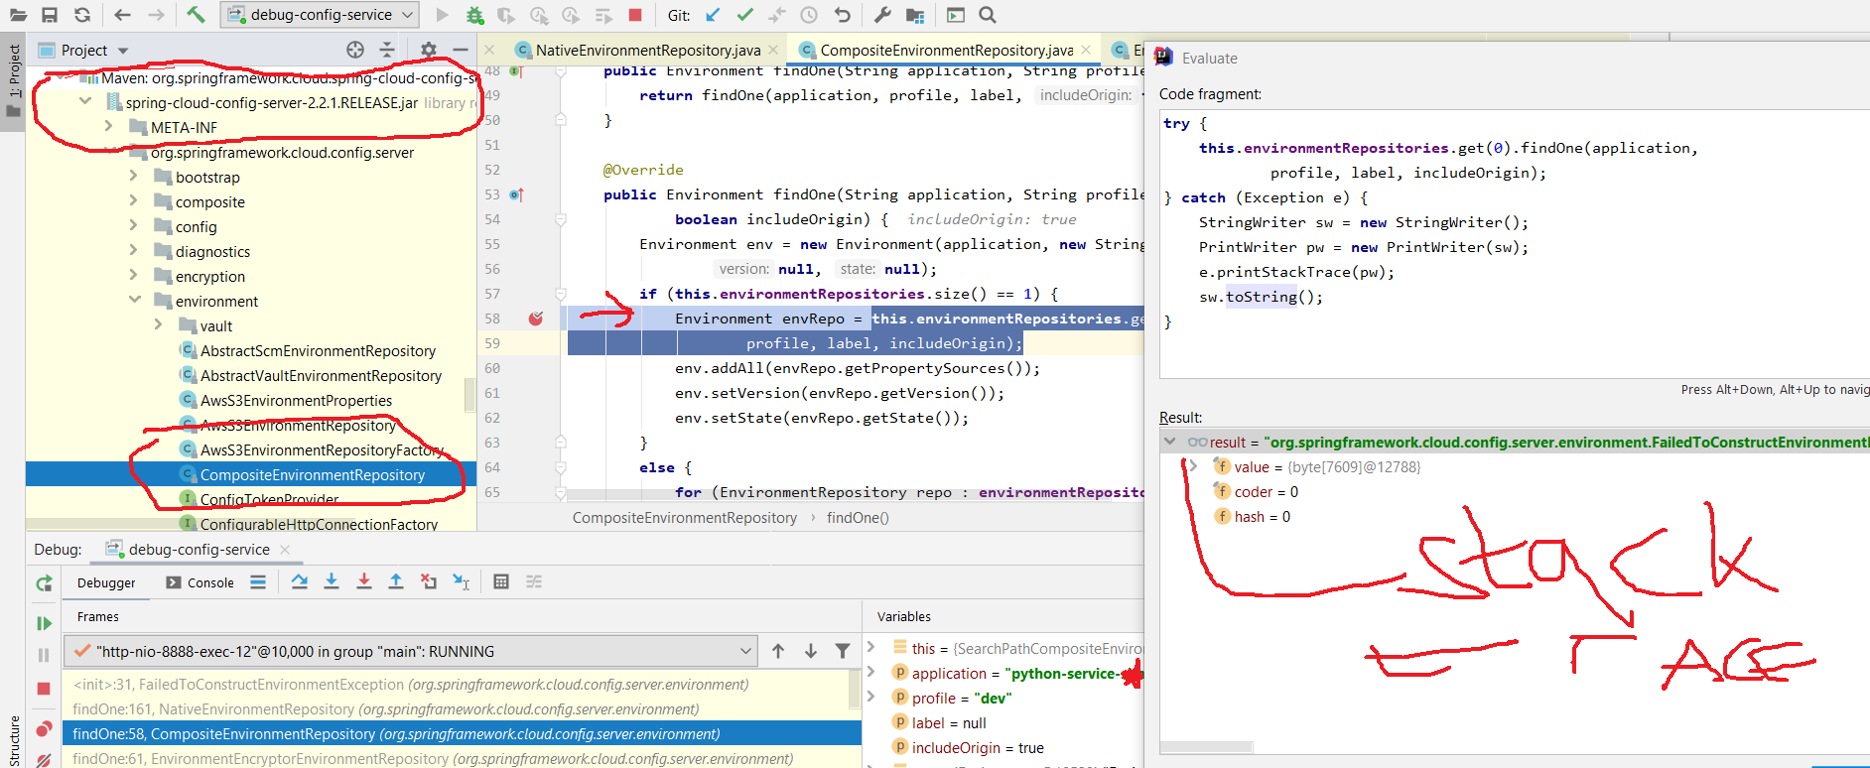This screenshot has width=1870, height=768.
Task: Toggle the breakpoint on line 58
Action: click(536, 319)
